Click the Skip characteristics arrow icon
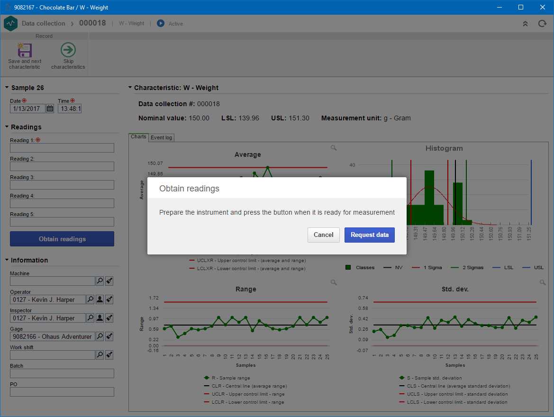Image resolution: width=554 pixels, height=417 pixels. click(x=68, y=50)
